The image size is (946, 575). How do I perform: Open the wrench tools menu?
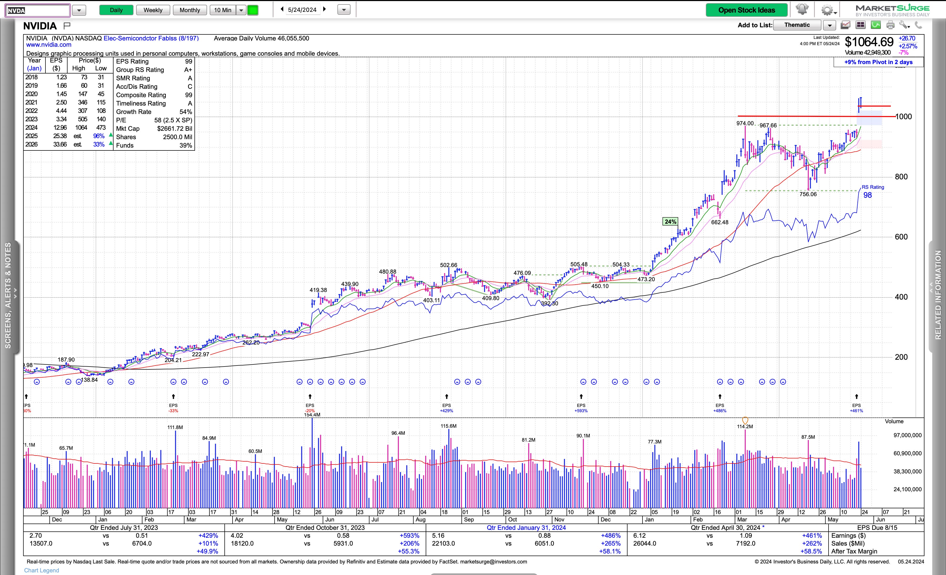click(x=904, y=25)
